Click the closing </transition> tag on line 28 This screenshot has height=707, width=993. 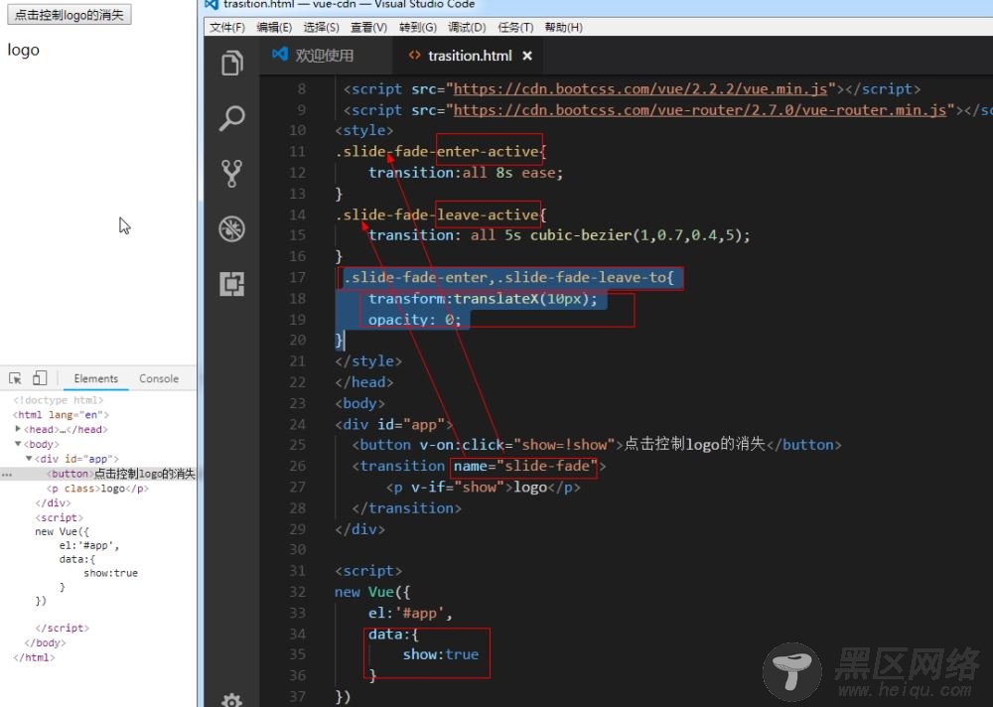click(406, 508)
